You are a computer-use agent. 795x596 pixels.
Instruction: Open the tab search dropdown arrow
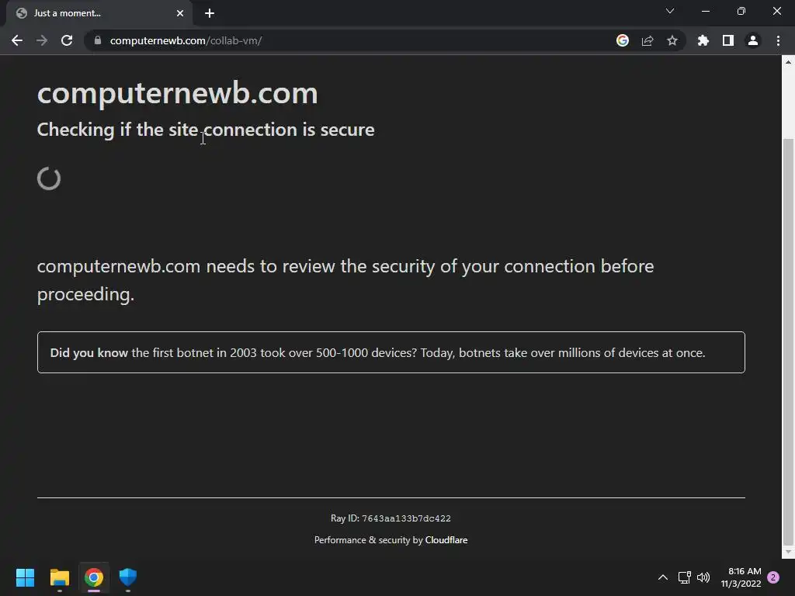point(670,11)
